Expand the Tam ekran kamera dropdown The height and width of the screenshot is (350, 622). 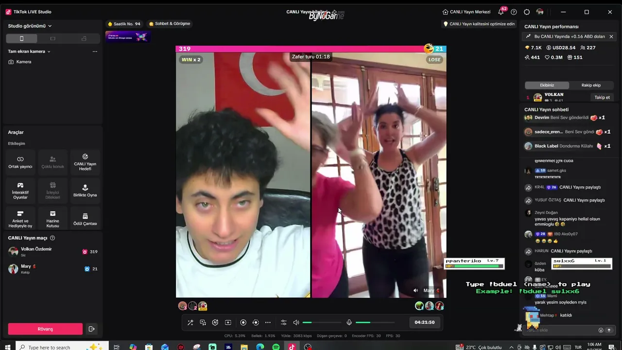(x=29, y=52)
